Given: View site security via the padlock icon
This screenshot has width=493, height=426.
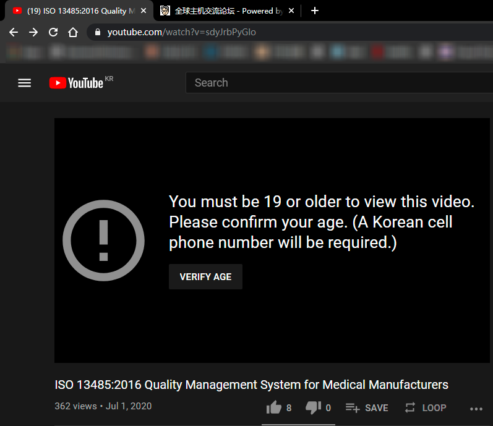Looking at the screenshot, I should point(98,32).
